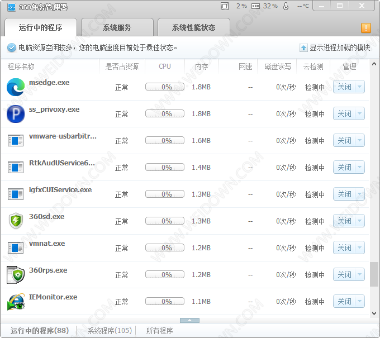Close msedge.exe with 关闭 button
Viewport: 380px width, 338px height.
click(x=344, y=87)
